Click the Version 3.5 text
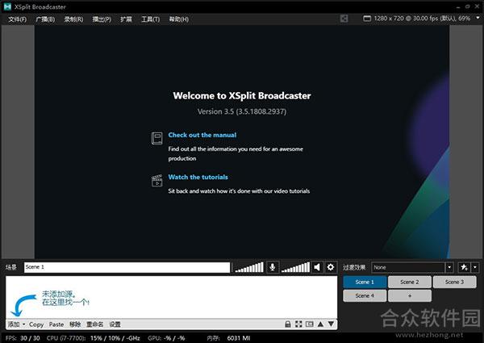Viewport: 484px width, 343px height. [242, 111]
